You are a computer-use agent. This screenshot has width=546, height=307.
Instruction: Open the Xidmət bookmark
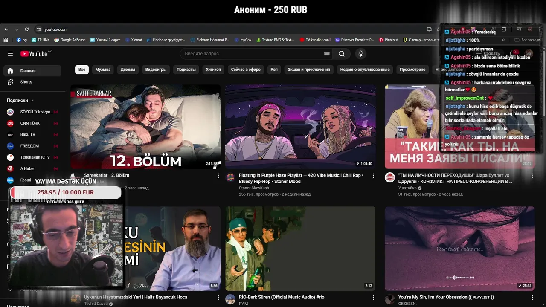point(134,40)
